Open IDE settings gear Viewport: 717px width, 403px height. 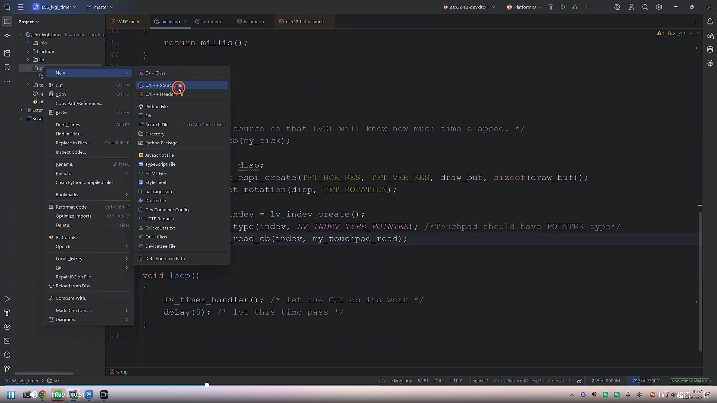click(x=659, y=7)
